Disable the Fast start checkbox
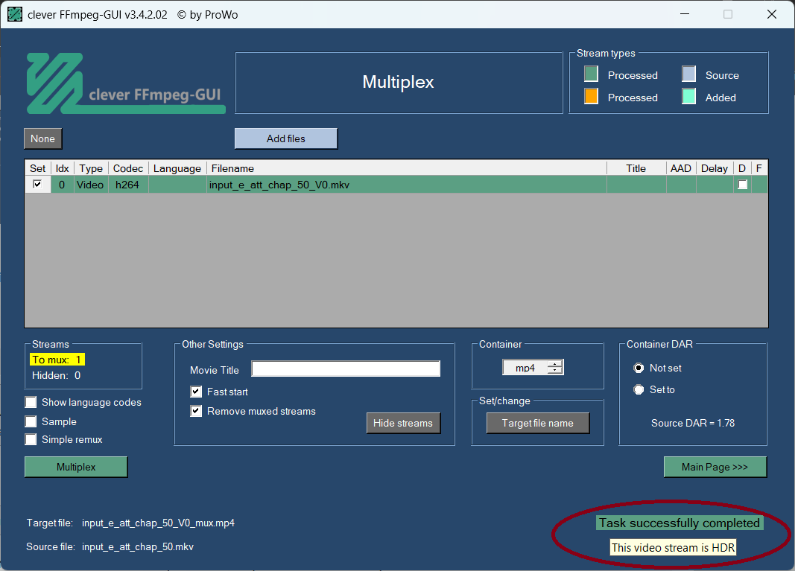 (x=196, y=392)
